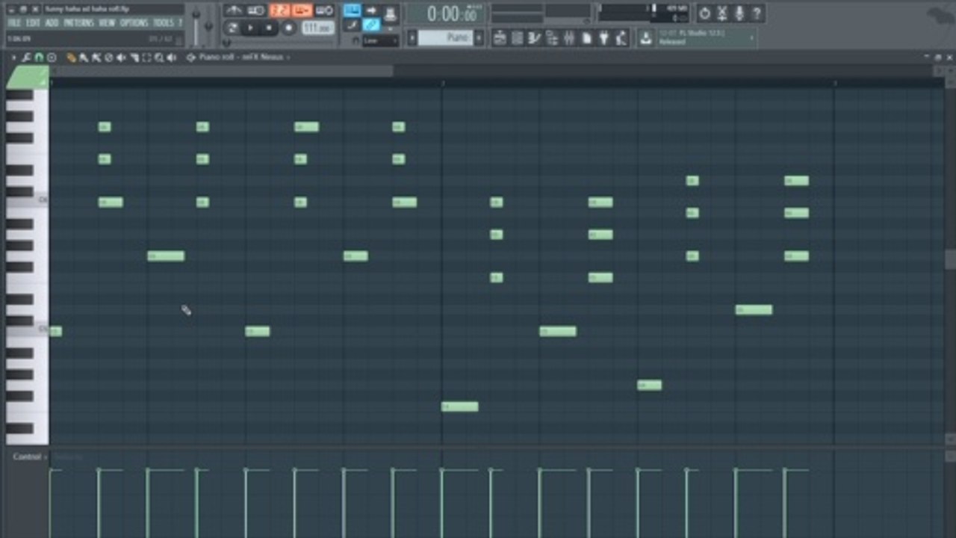Open the plugin picker plug icon

pyautogui.click(x=604, y=37)
